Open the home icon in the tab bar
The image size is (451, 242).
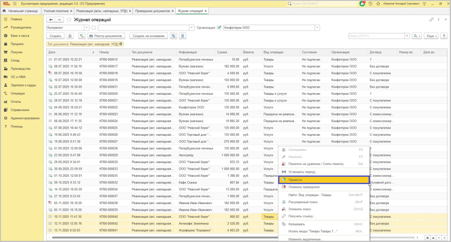4,11
